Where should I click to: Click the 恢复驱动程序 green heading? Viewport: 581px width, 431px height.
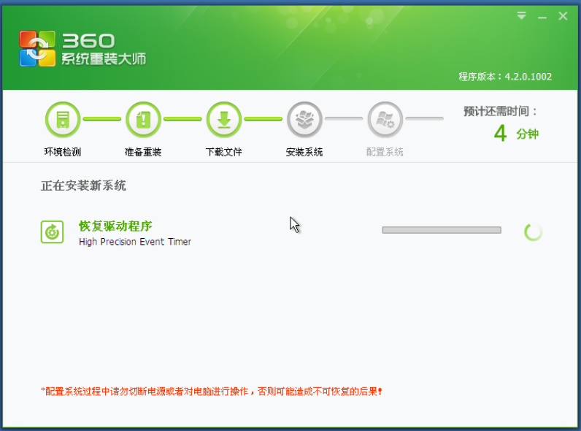(115, 226)
